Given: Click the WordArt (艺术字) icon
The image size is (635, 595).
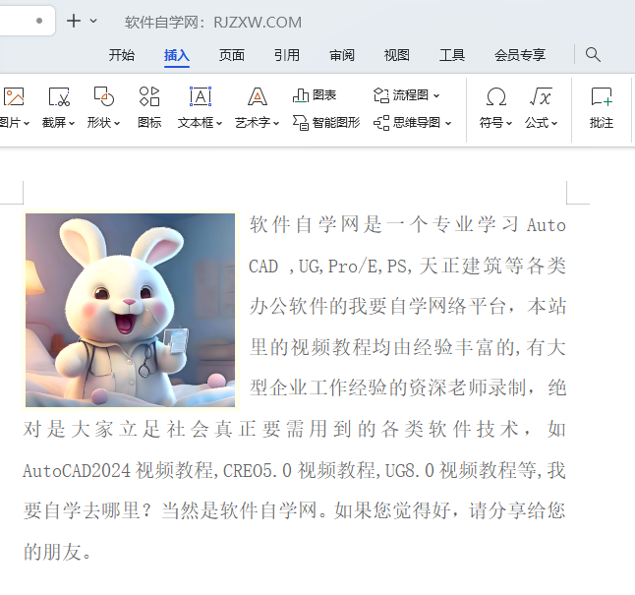Looking at the screenshot, I should point(258,96).
